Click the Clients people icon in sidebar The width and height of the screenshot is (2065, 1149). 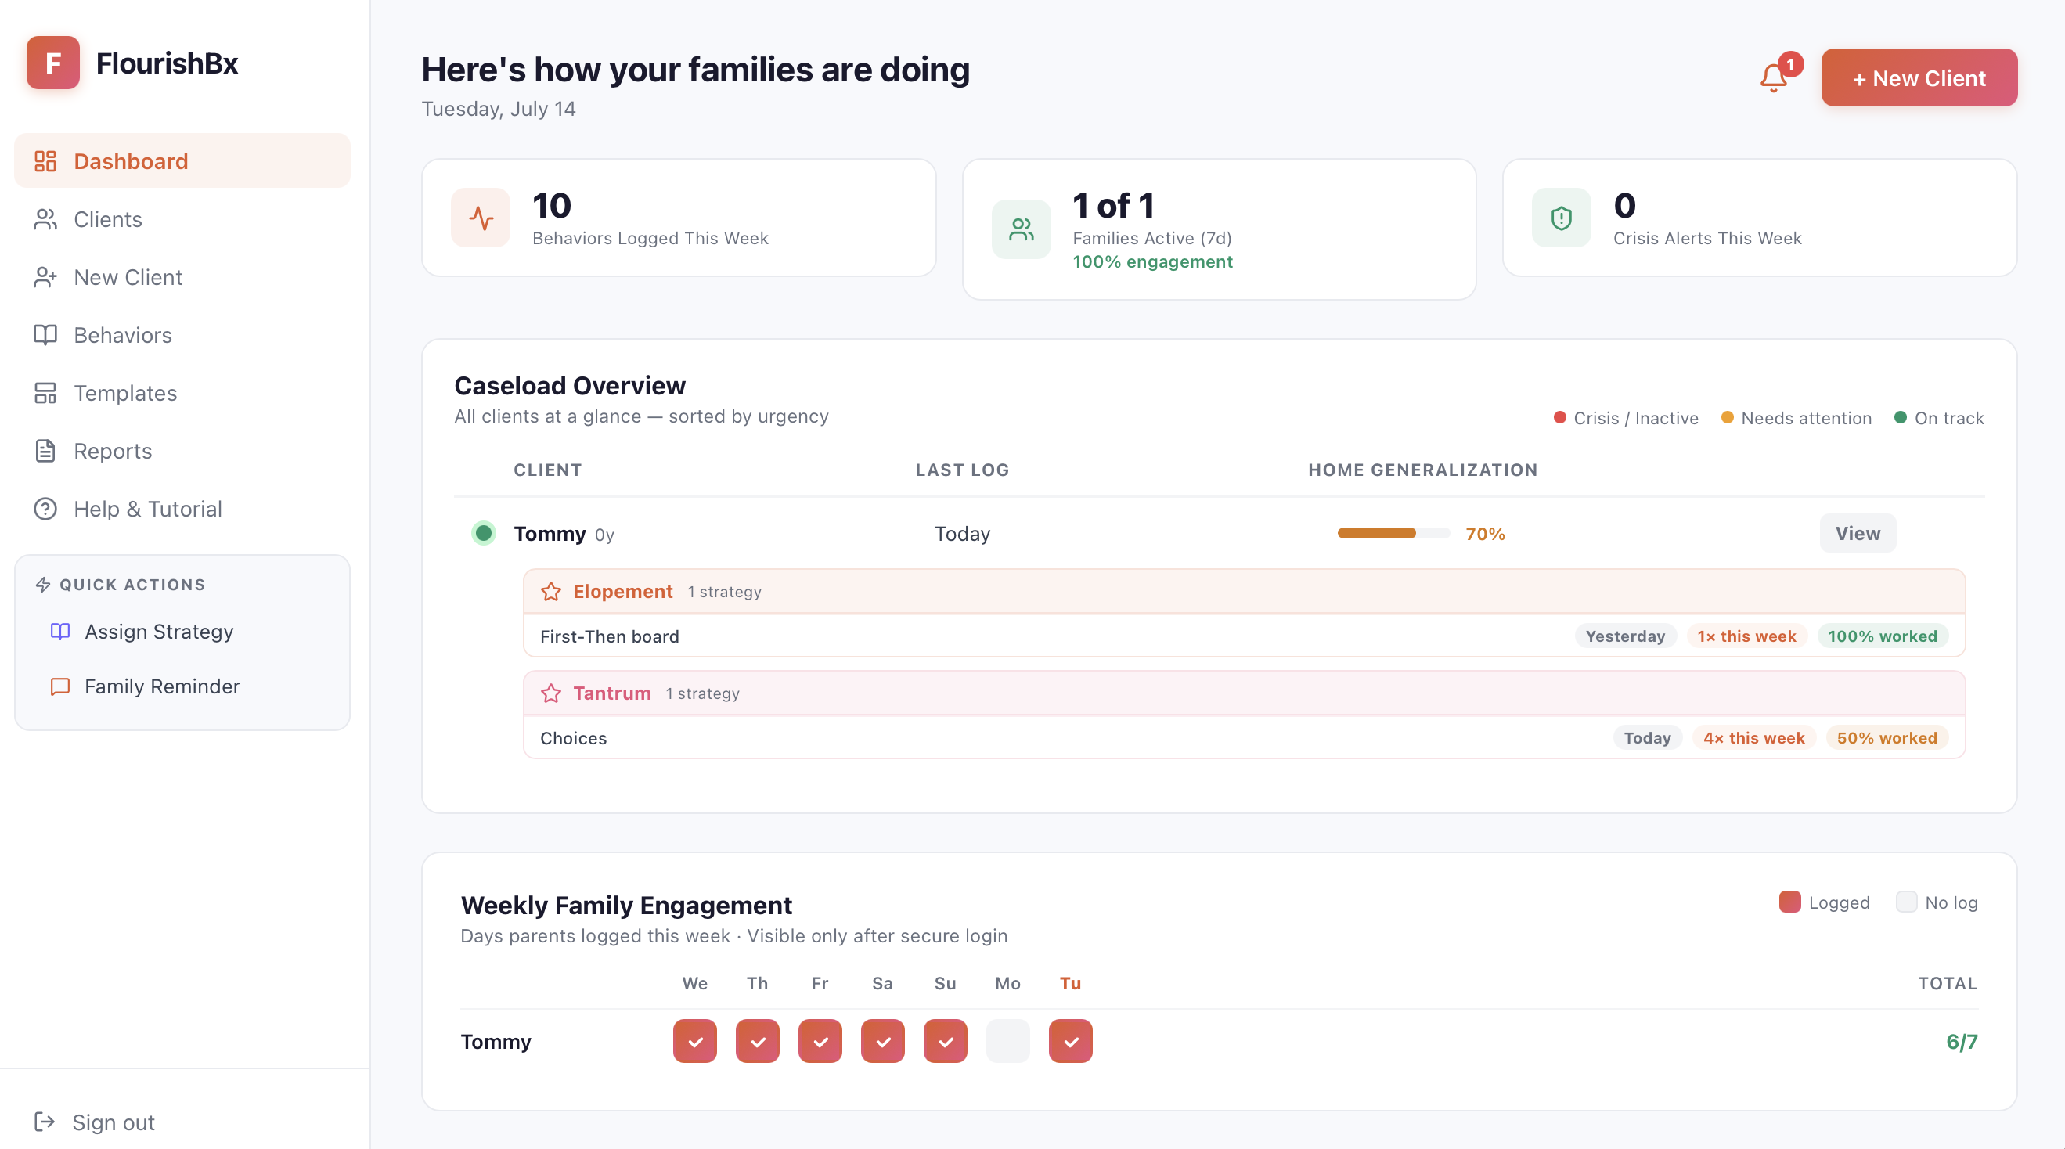pyautogui.click(x=45, y=219)
